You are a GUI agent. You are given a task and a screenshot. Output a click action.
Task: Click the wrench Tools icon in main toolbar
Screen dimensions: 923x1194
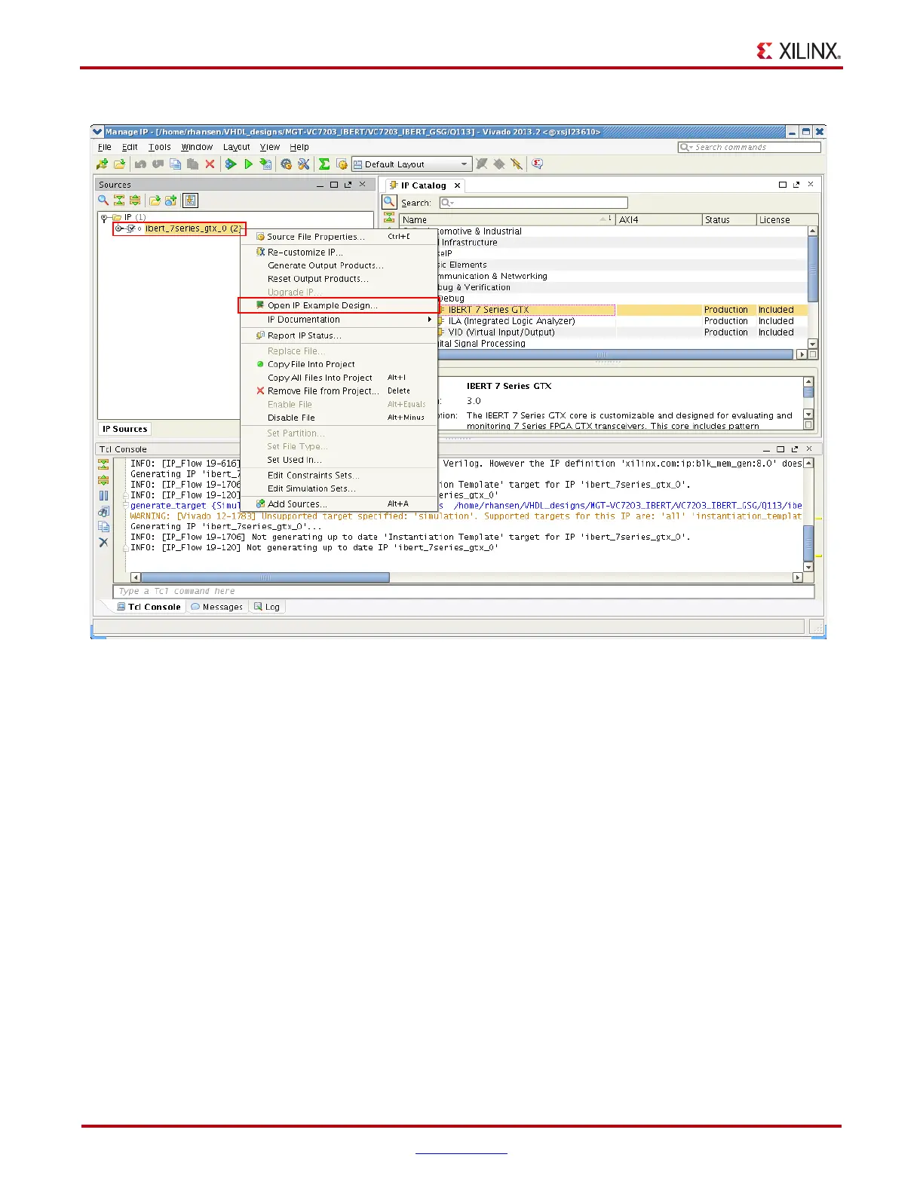click(x=304, y=164)
